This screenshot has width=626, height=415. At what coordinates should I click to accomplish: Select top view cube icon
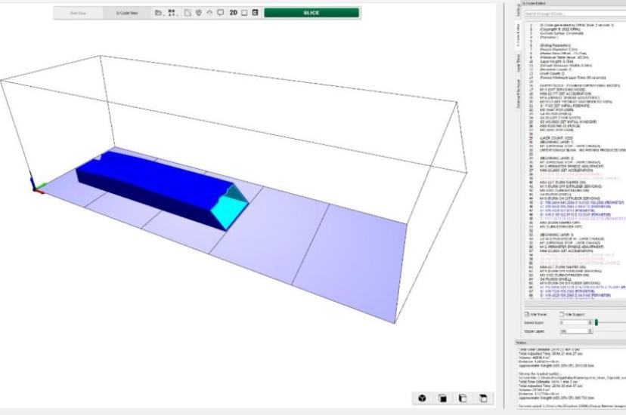pyautogui.click(x=483, y=398)
